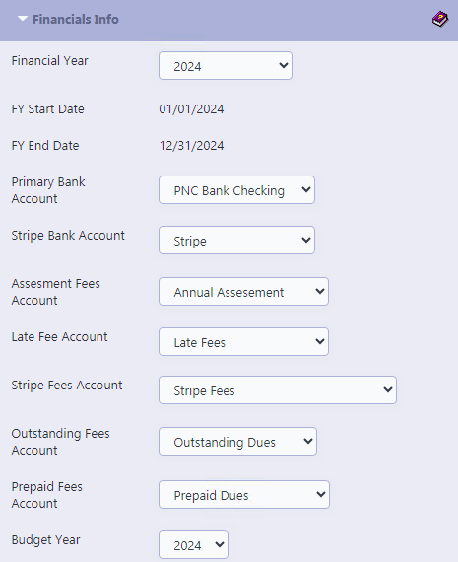
Task: Open the help book icon
Action: (439, 19)
